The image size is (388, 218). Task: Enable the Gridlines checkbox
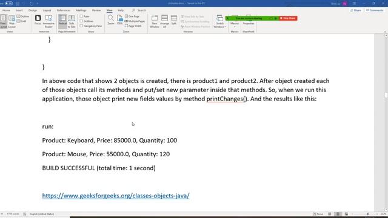pyautogui.click(x=81, y=21)
